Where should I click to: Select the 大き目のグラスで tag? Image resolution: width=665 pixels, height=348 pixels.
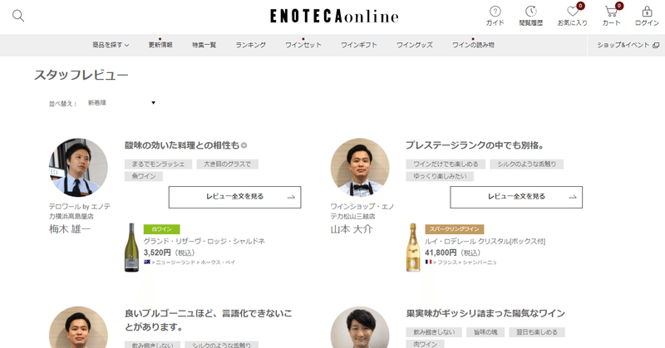point(227,164)
